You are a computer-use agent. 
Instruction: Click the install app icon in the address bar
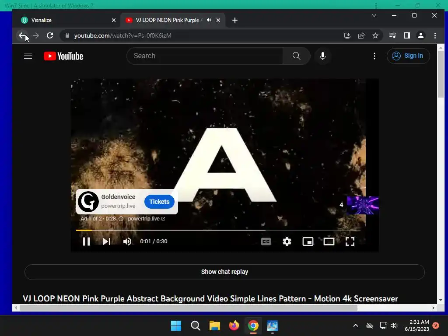[347, 35]
